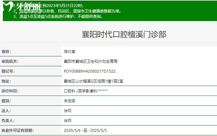Select the 审批机关 label
Image resolution: width=217 pixels, height=136 pixels.
10,61
